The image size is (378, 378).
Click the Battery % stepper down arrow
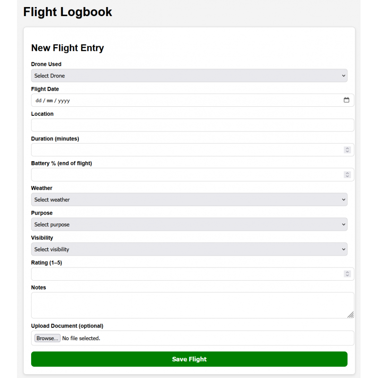tap(347, 176)
